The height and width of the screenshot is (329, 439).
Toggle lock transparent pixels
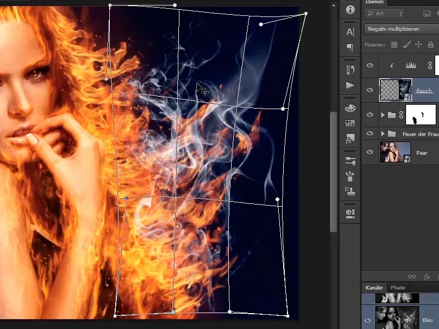[x=394, y=45]
